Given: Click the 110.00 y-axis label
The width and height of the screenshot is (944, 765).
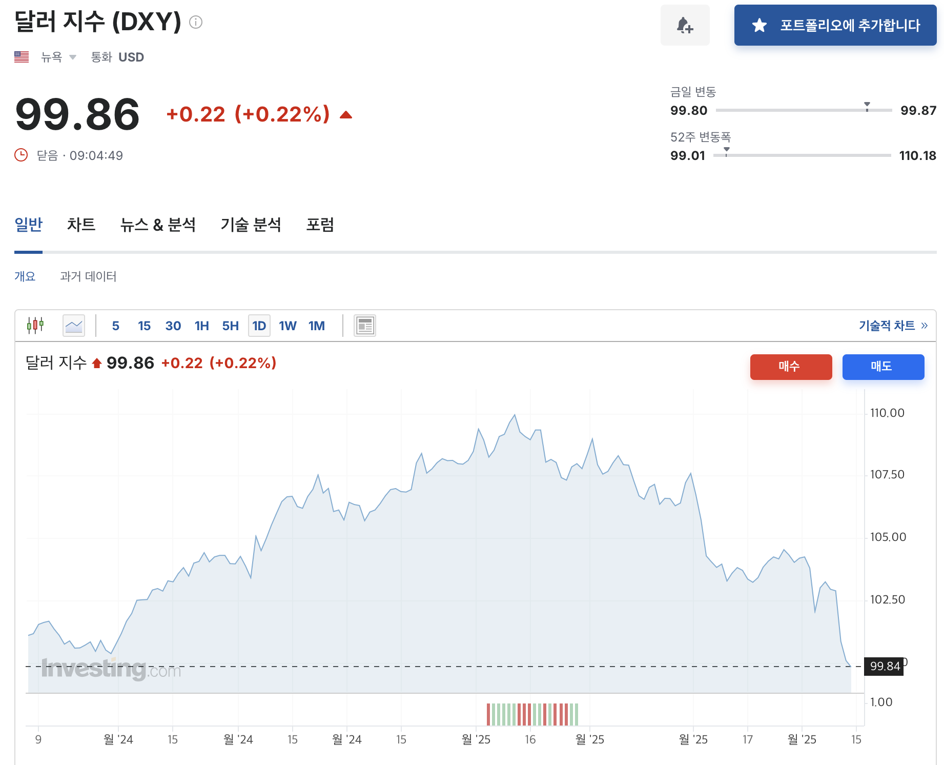Looking at the screenshot, I should tap(887, 413).
